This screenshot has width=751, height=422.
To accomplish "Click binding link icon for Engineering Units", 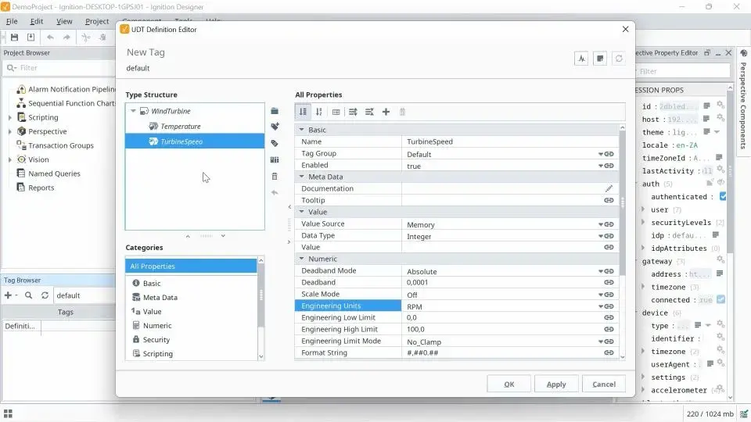I will tap(609, 306).
